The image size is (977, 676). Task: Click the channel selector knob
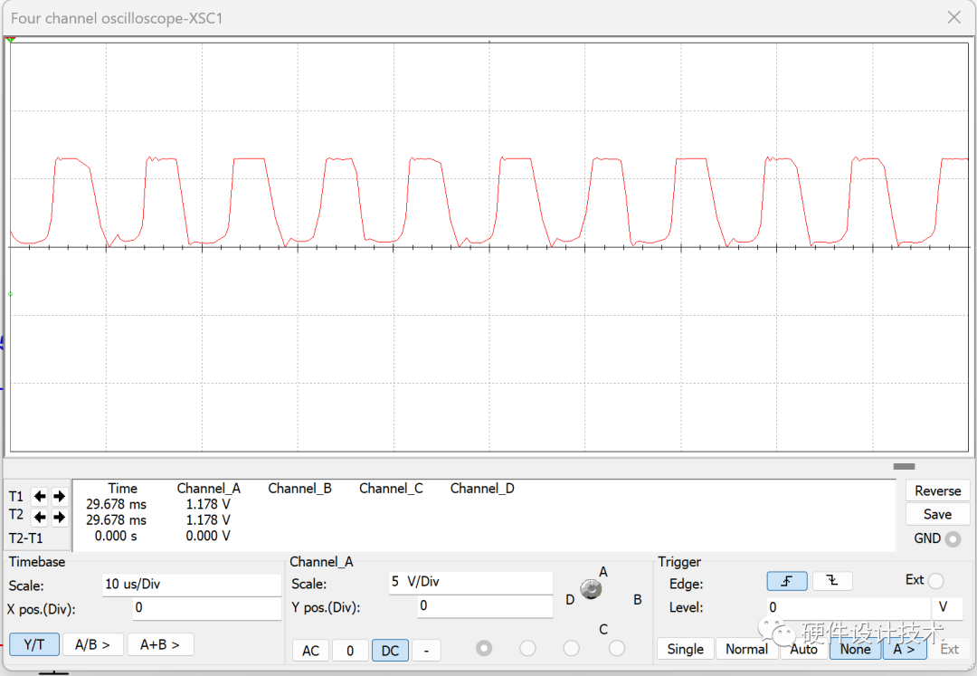coord(592,587)
